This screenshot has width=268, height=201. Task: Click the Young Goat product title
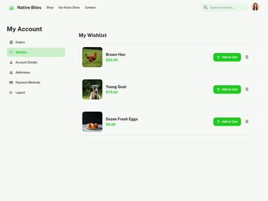coord(116,87)
